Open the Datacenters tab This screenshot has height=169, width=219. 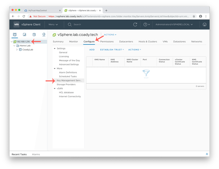126,41
